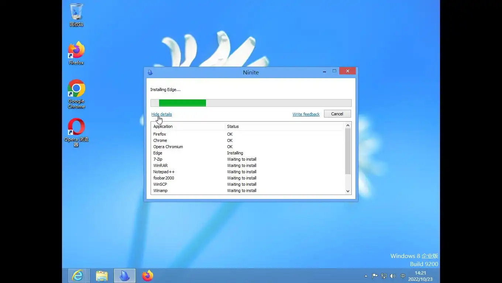Open the Write feedback link
The image size is (502, 283).
click(306, 114)
